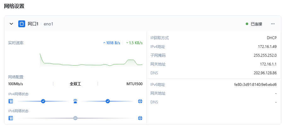Click the 1018 B/s upload rate

point(113,43)
